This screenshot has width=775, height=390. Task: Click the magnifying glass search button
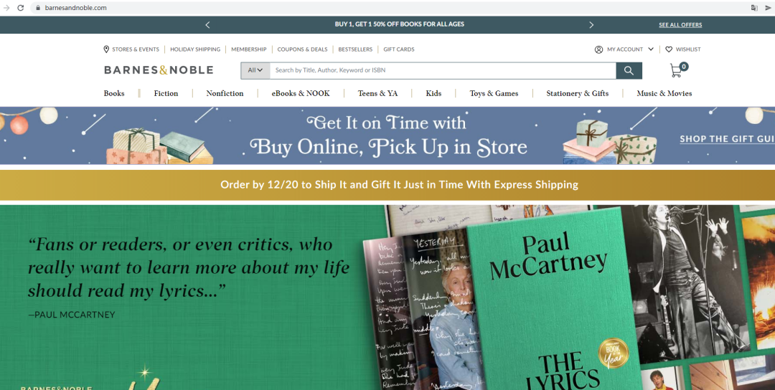[x=629, y=70]
